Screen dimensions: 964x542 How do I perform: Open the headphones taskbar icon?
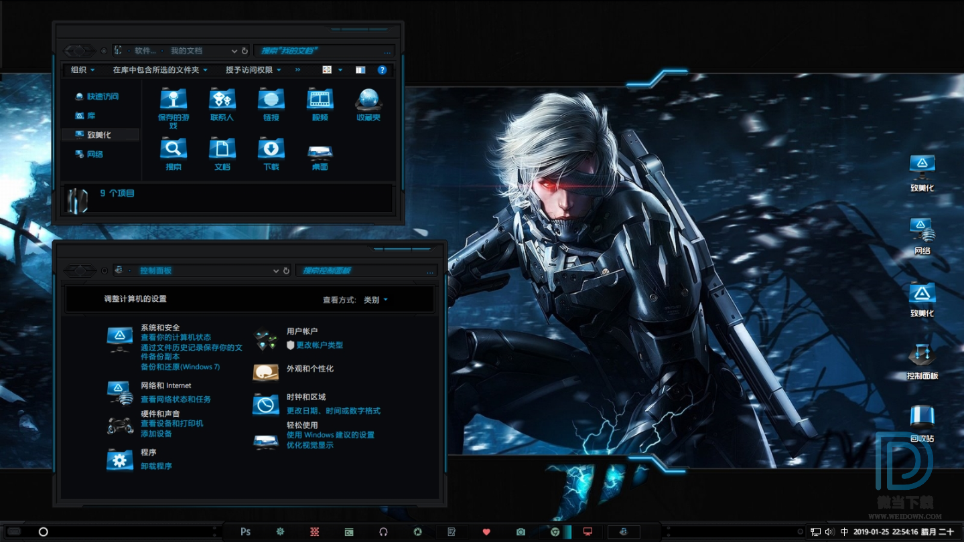point(383,532)
